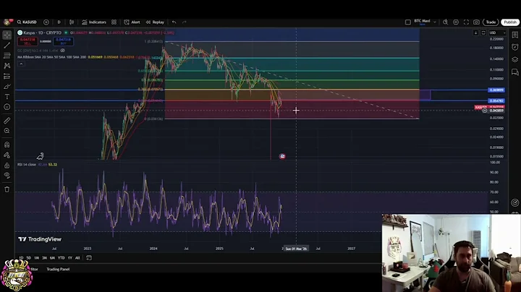Image resolution: width=521 pixels, height=292 pixels.
Task: Open the Fibonacci and Gann tools group
Action: (x=7, y=56)
